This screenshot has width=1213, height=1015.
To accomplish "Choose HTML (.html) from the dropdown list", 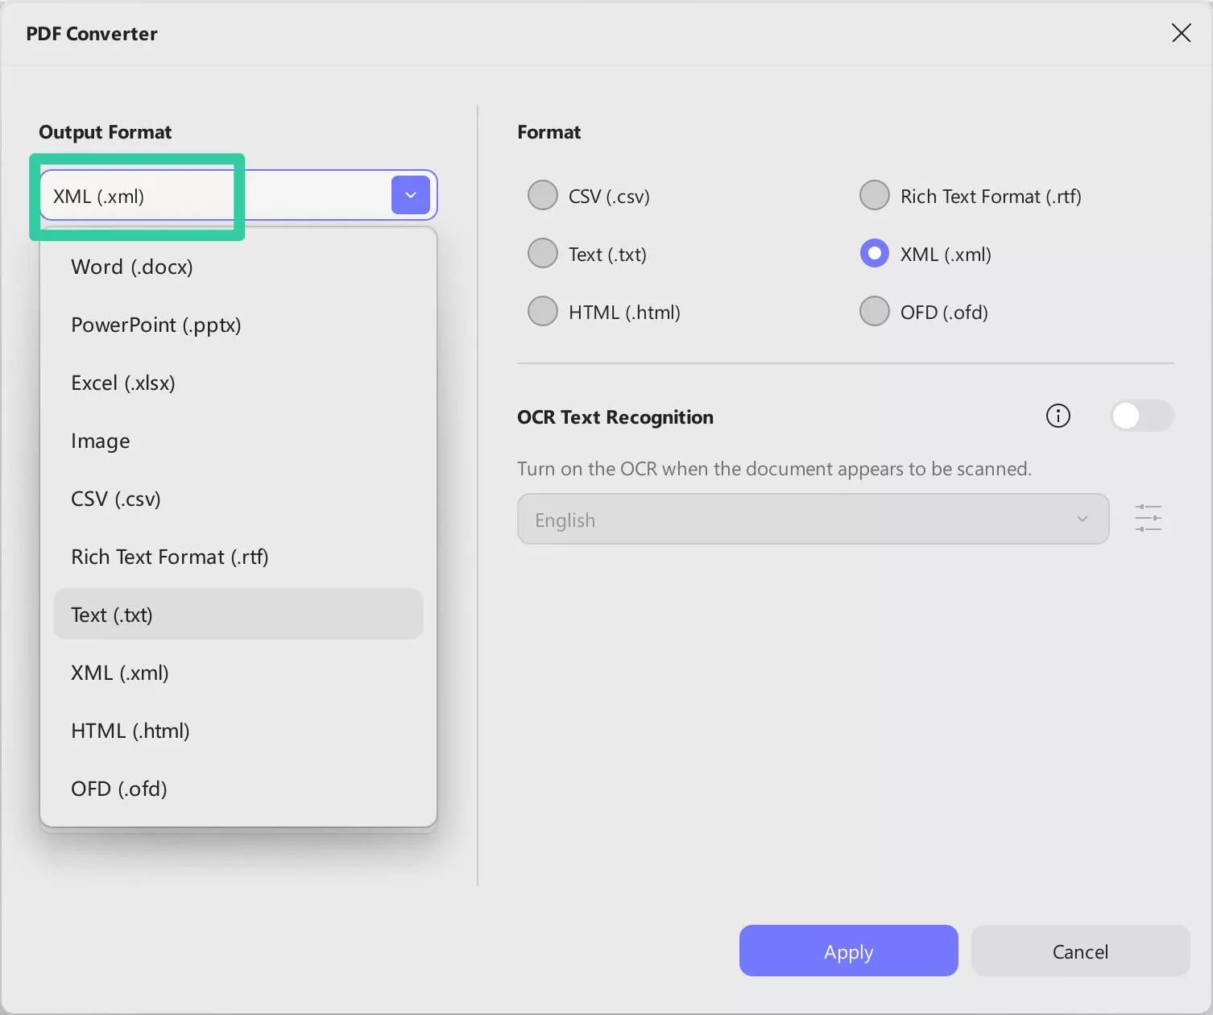I will (130, 731).
